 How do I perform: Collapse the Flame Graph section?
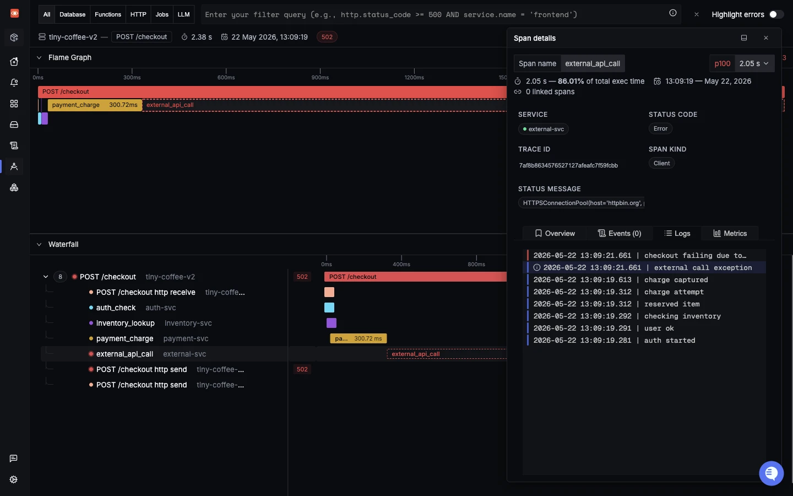[39, 57]
